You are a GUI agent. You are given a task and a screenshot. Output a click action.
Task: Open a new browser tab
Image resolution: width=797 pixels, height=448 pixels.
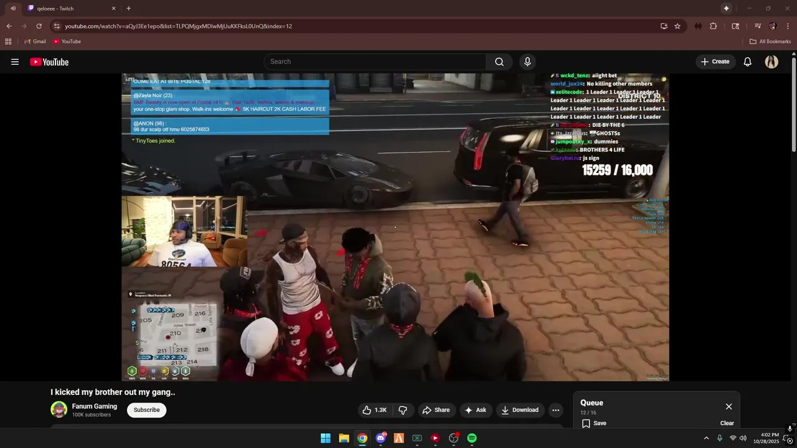tap(128, 8)
